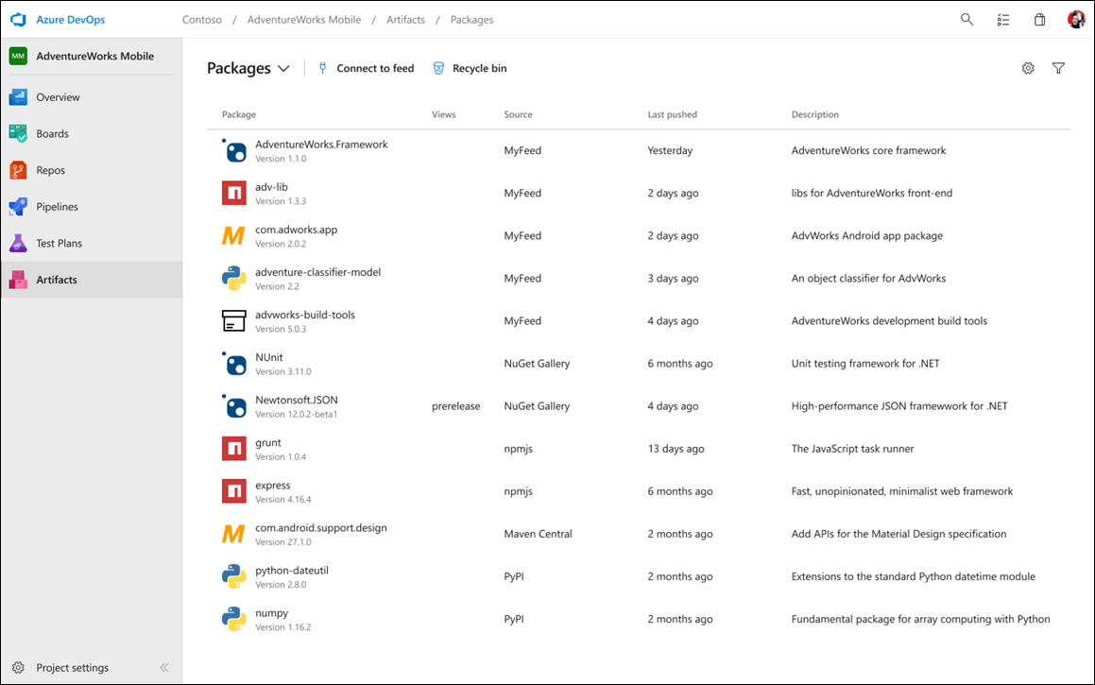Open feed settings gear icon

tap(1028, 68)
